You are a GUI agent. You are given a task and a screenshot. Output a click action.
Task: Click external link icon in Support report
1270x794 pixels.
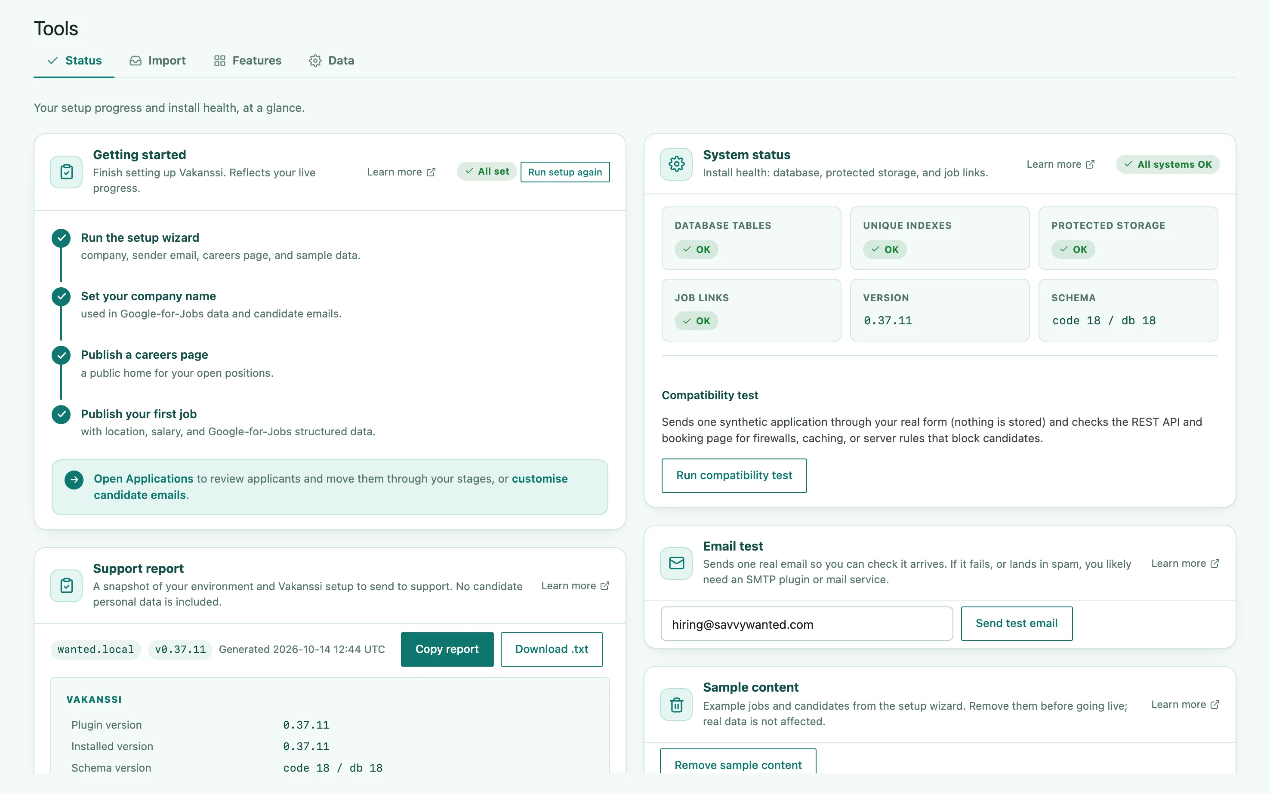[605, 585]
